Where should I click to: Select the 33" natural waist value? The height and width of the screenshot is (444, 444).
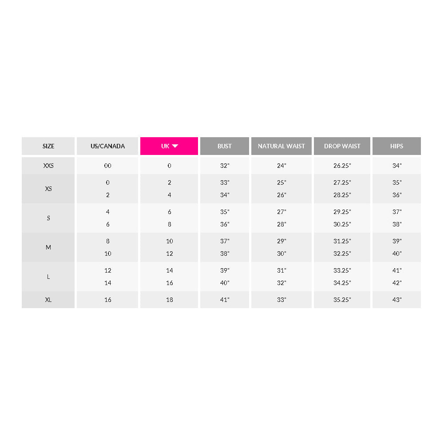[281, 300]
